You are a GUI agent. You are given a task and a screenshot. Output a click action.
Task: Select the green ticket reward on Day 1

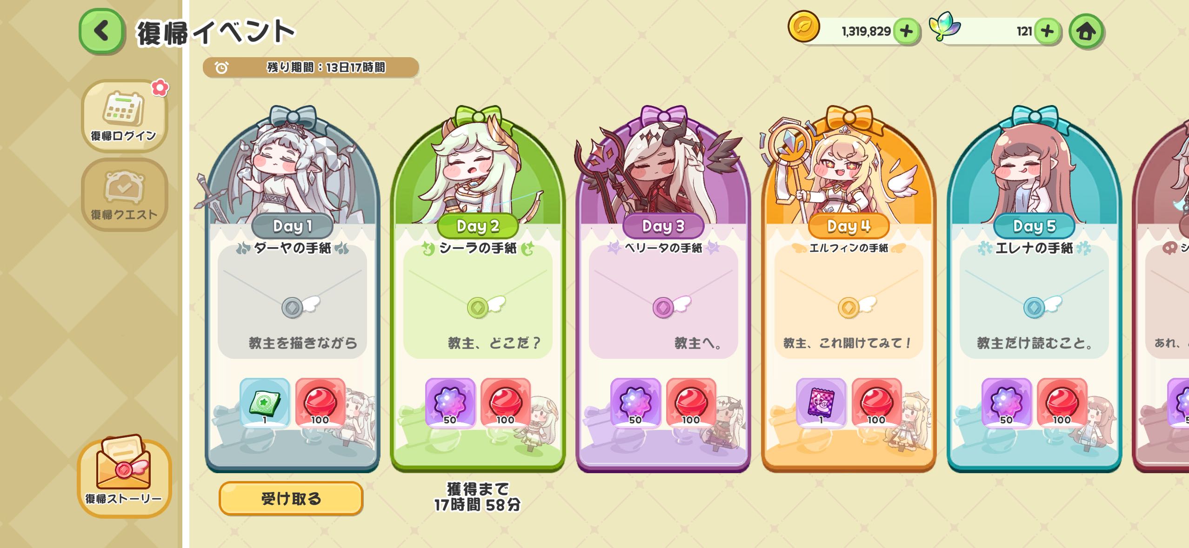[265, 403]
